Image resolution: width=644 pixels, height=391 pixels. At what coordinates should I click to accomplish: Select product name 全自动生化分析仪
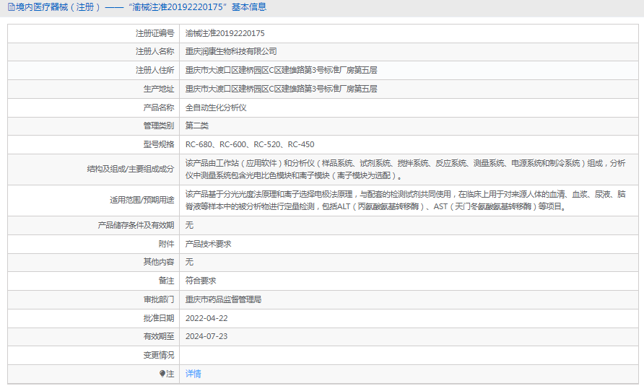216,107
